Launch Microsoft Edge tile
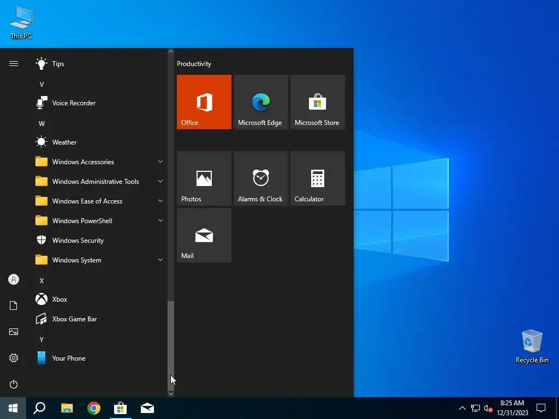The width and height of the screenshot is (559, 419). [260, 102]
